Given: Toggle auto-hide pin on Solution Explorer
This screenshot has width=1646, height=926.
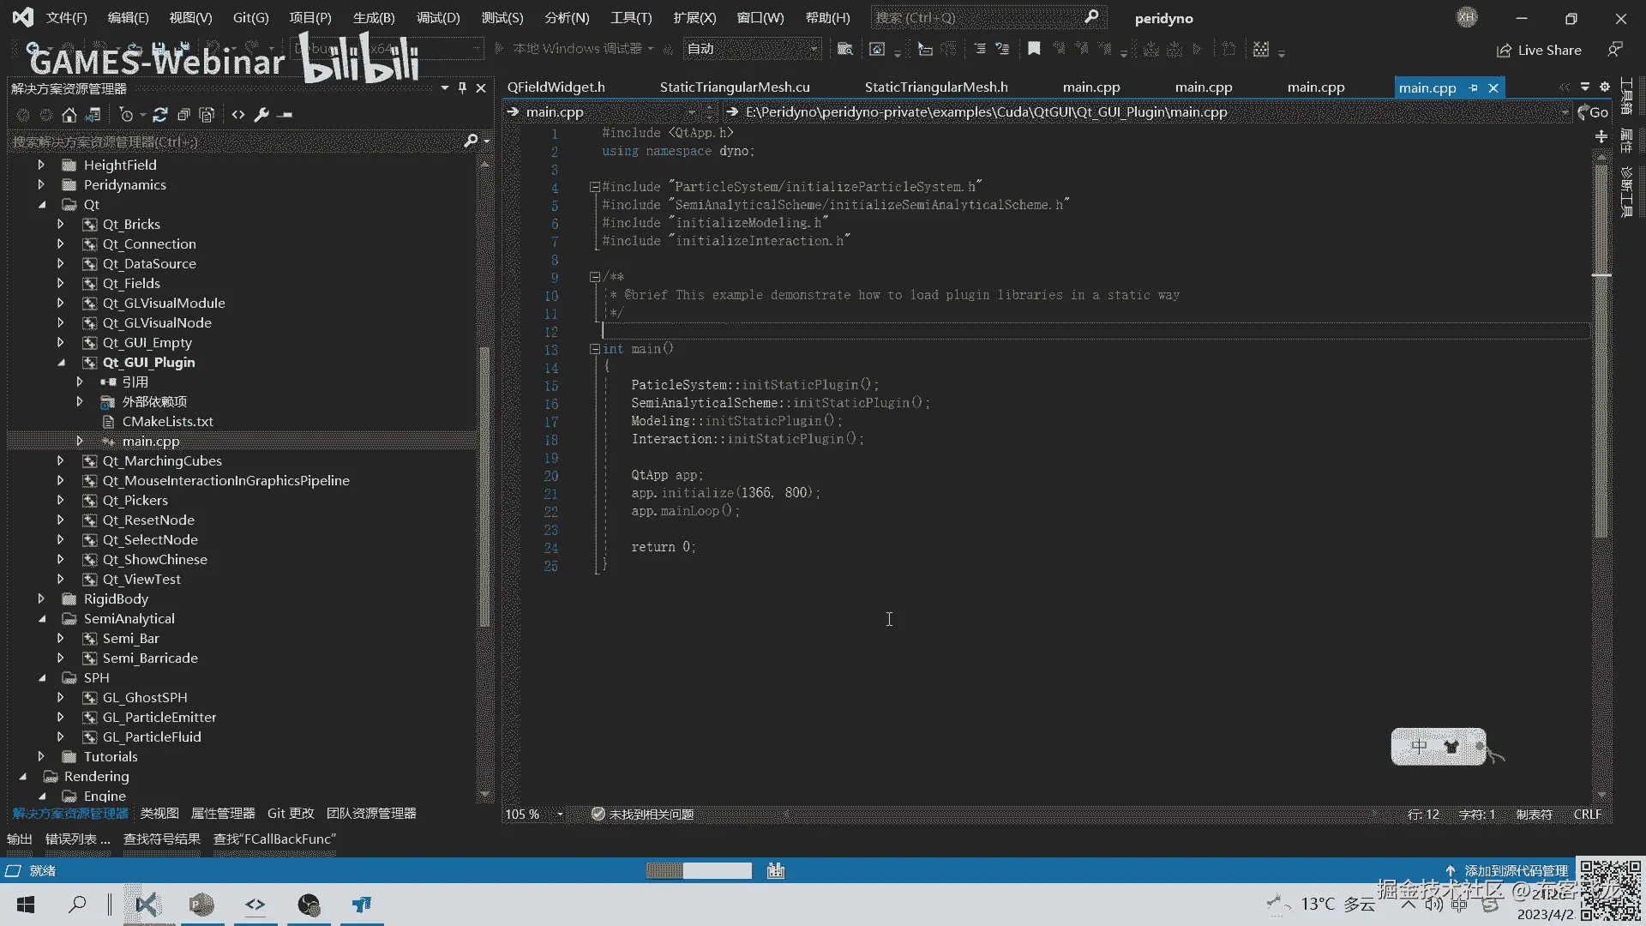Looking at the screenshot, I should click(x=462, y=88).
